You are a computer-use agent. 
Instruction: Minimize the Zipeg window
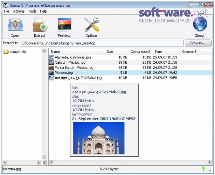click(x=191, y=5)
